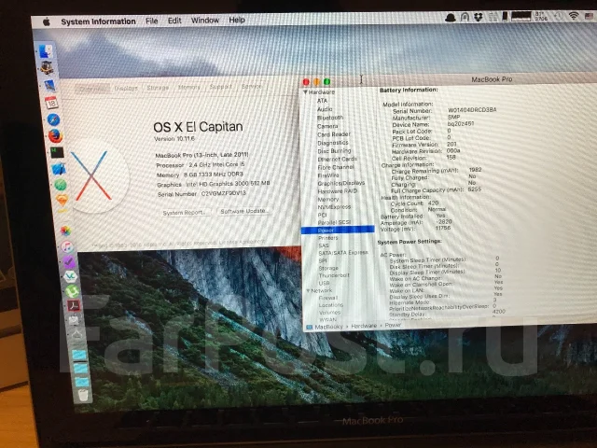Switch to the Memory tab
Screen dimensions: 597x448
click(x=188, y=87)
